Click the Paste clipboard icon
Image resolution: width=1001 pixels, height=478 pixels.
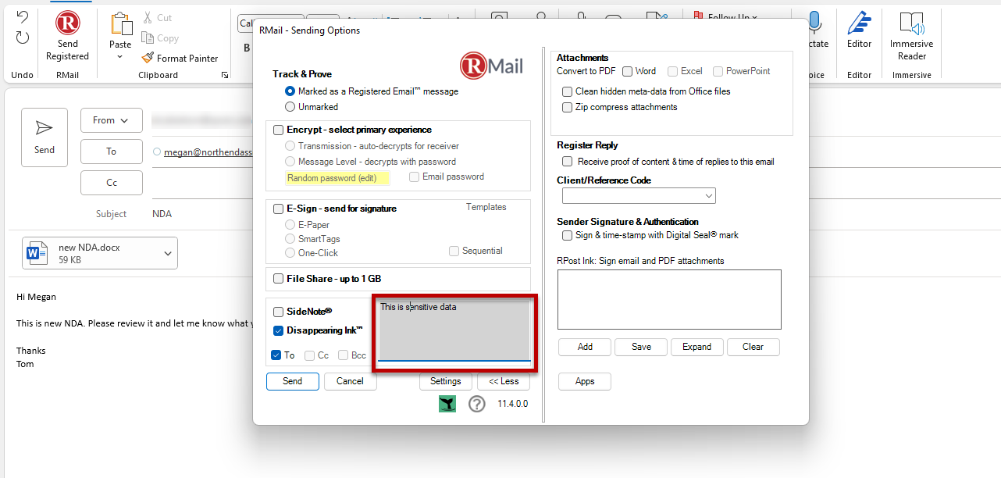[121, 23]
